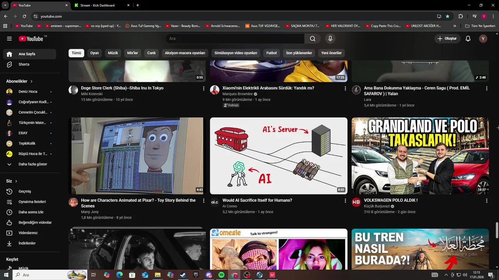Image resolution: width=499 pixels, height=280 pixels.
Task: Open more options for Ama Bana Dokunma video
Action: [x=487, y=89]
